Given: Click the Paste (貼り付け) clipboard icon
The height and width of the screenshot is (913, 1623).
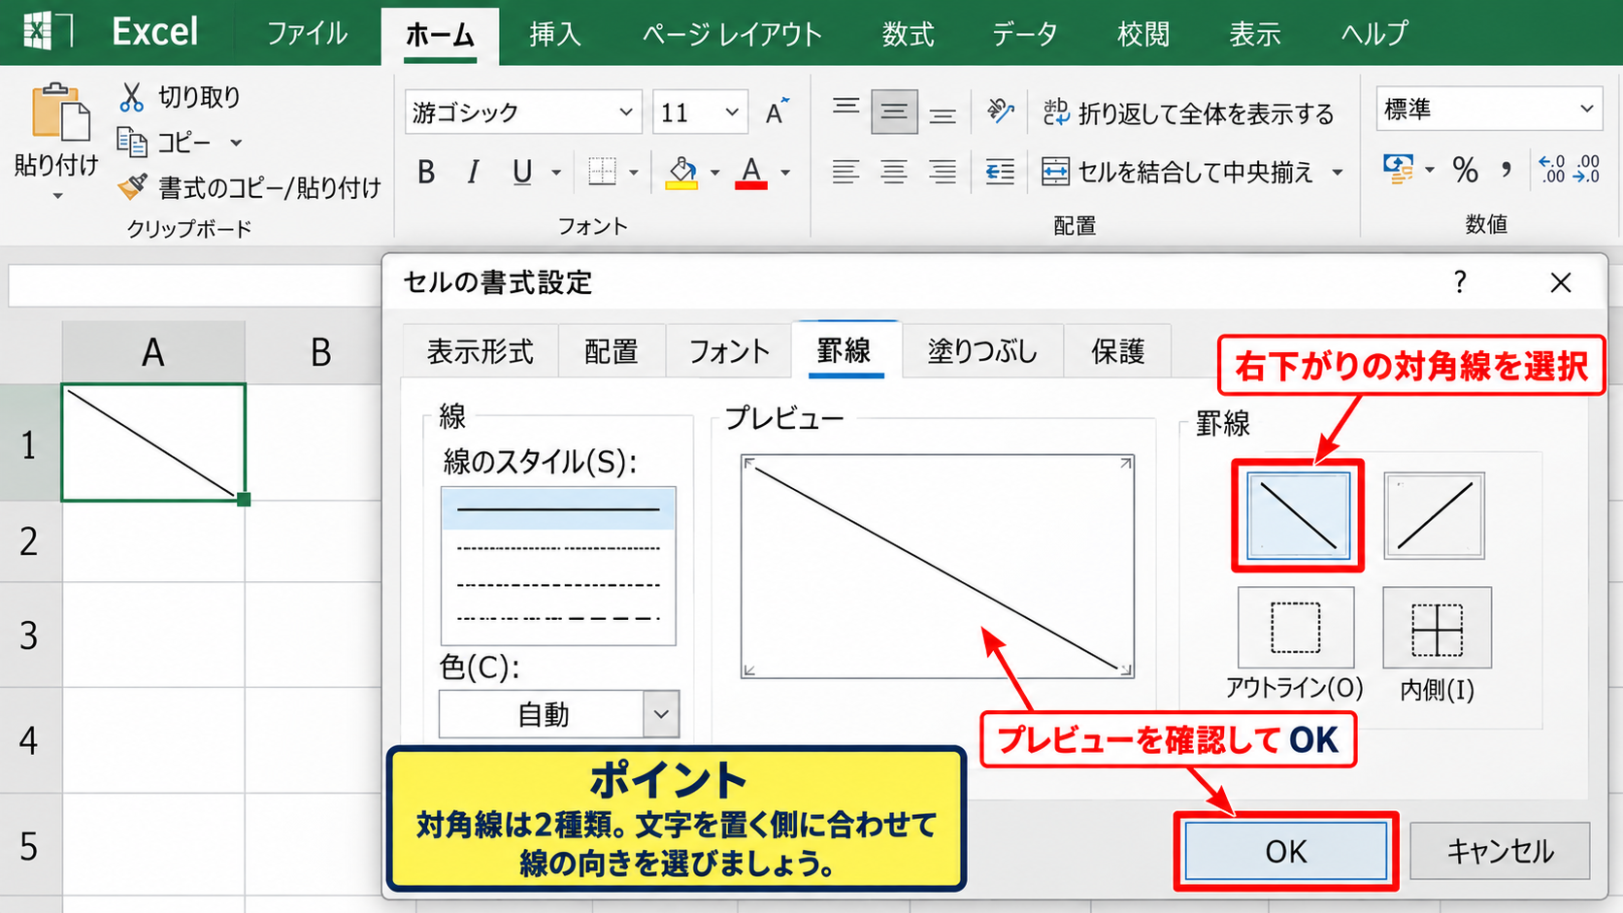Looking at the screenshot, I should click(x=60, y=113).
